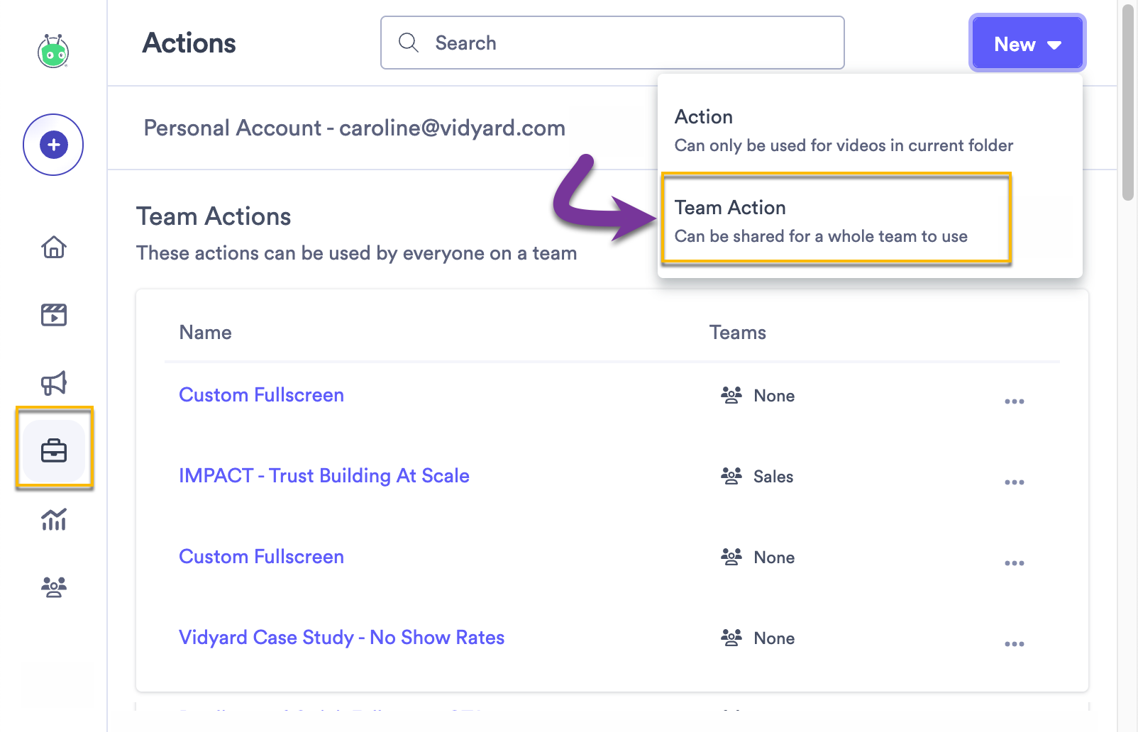The height and width of the screenshot is (732, 1138).
Task: Click the megaphone campaigns icon
Action: pos(53,383)
